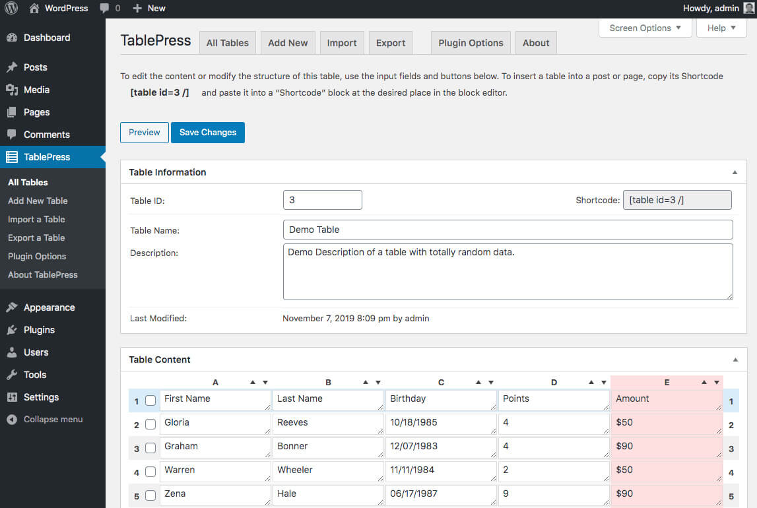Click the Description text area
This screenshot has height=508, width=757.
tap(508, 272)
